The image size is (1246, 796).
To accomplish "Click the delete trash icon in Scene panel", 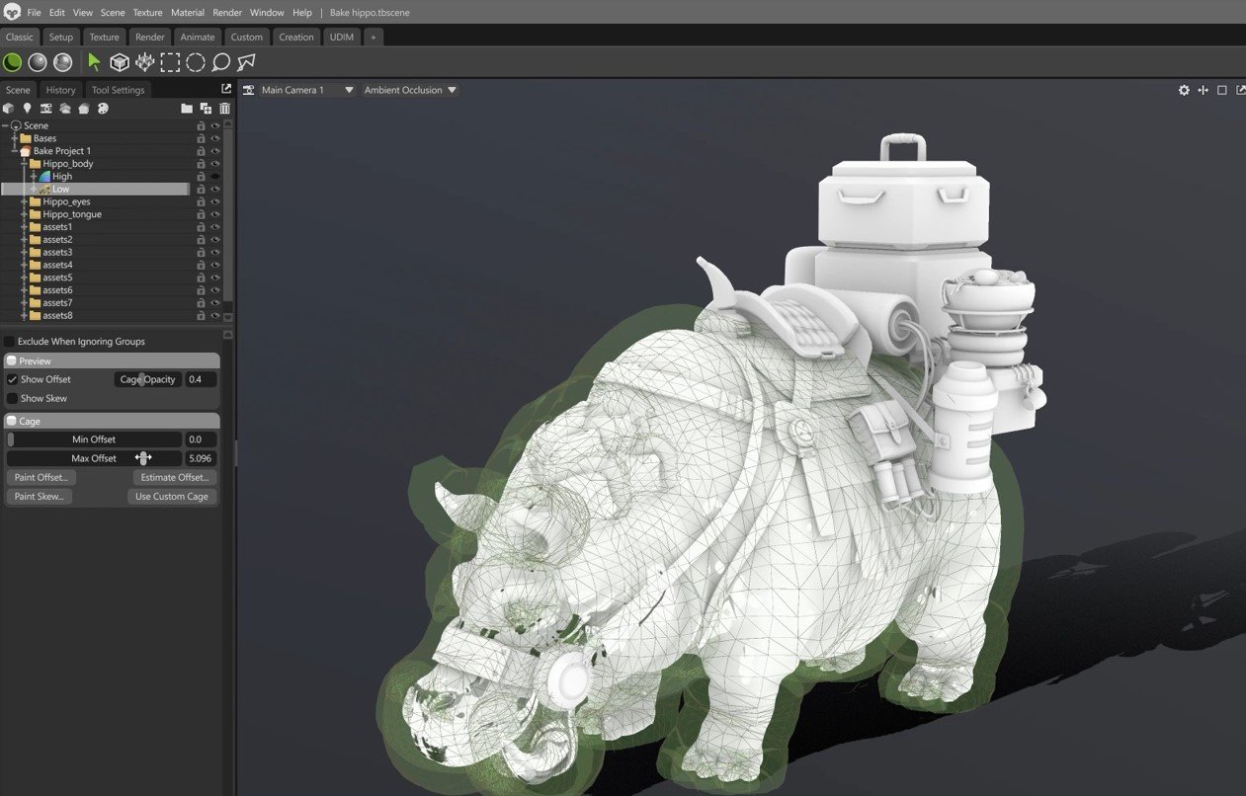I will click(224, 109).
